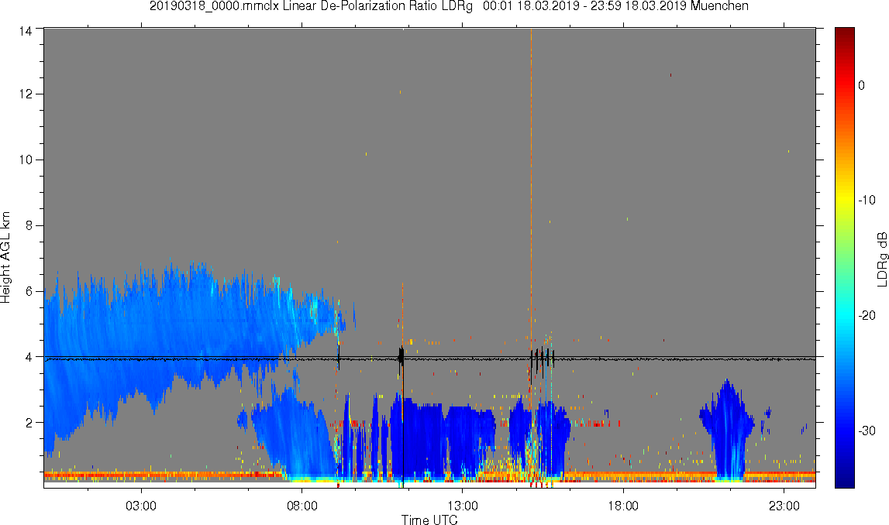The width and height of the screenshot is (889, 525).
Task: Click the '10' height axis tick label
Action: [x=25, y=160]
